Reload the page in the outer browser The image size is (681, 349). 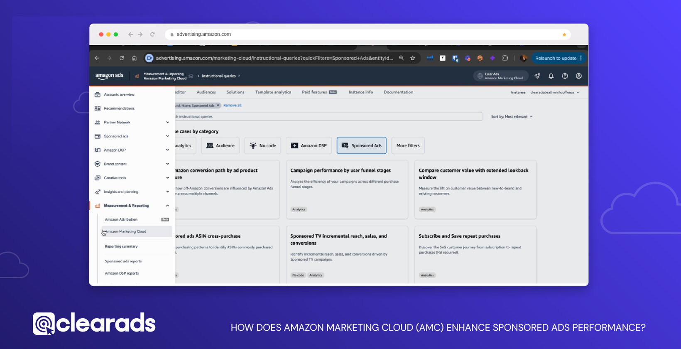(152, 34)
